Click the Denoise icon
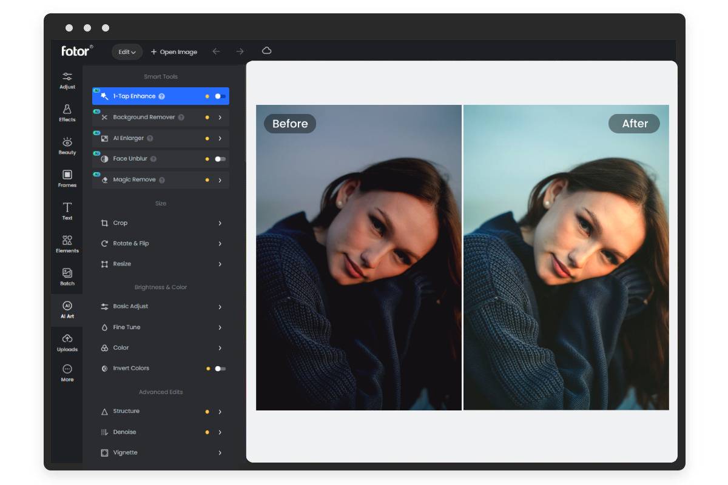This screenshot has height=485, width=728. pyautogui.click(x=104, y=432)
